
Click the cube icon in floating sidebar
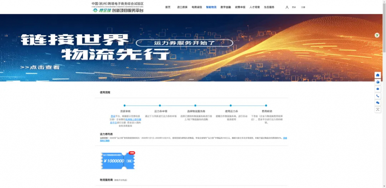(x=378, y=82)
